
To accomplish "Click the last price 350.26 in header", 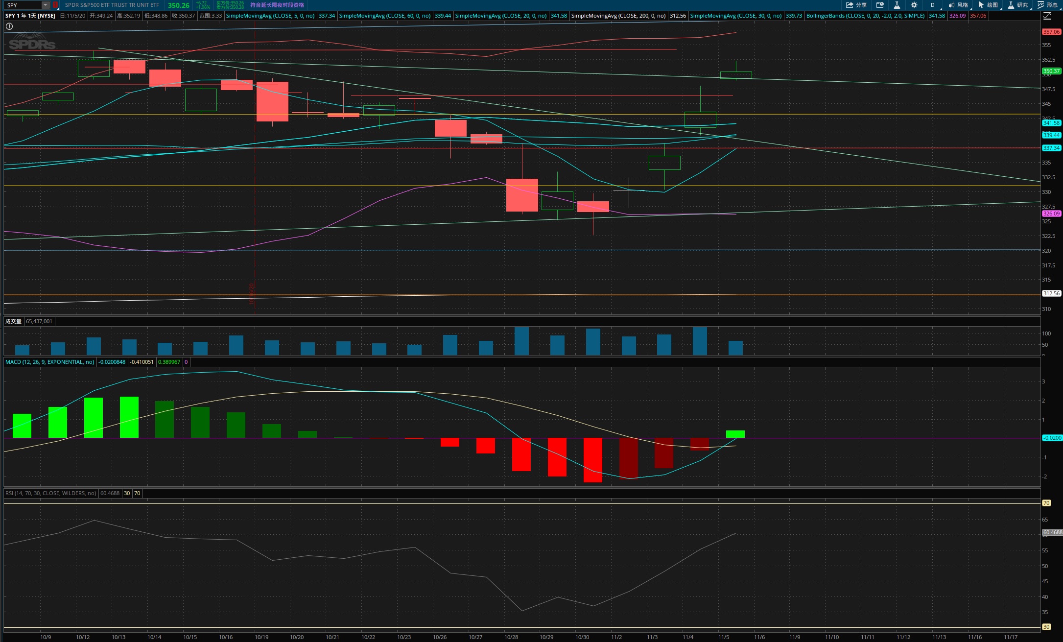I will [178, 5].
